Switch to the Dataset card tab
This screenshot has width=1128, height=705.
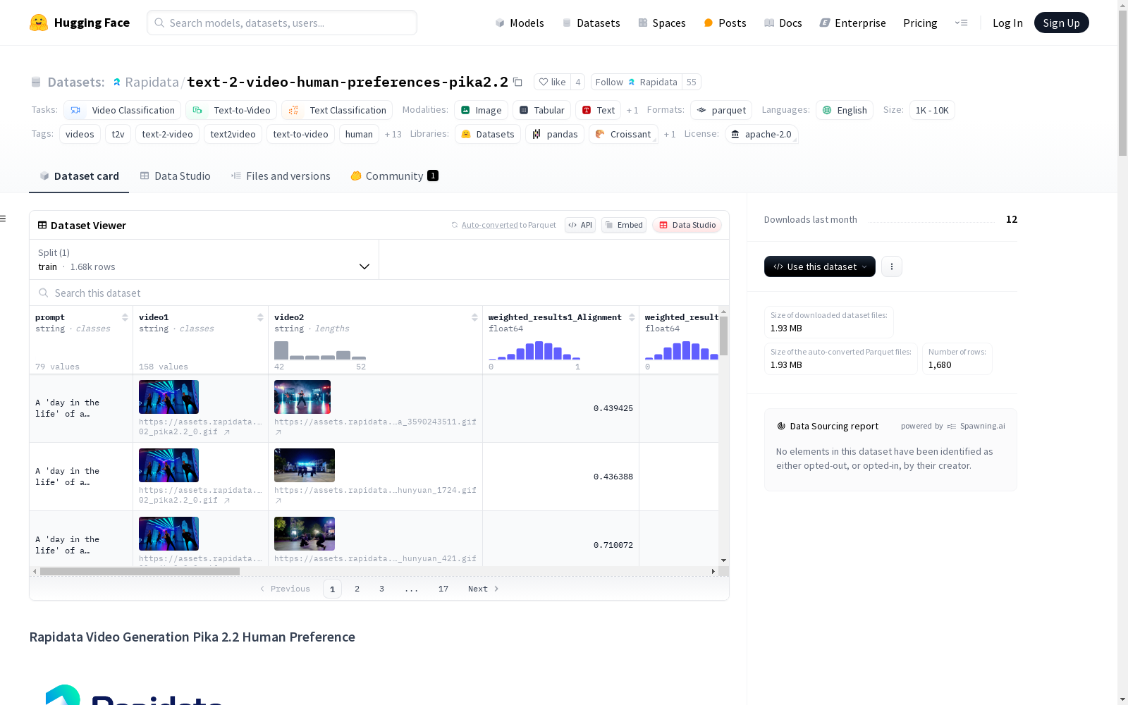pos(79,176)
